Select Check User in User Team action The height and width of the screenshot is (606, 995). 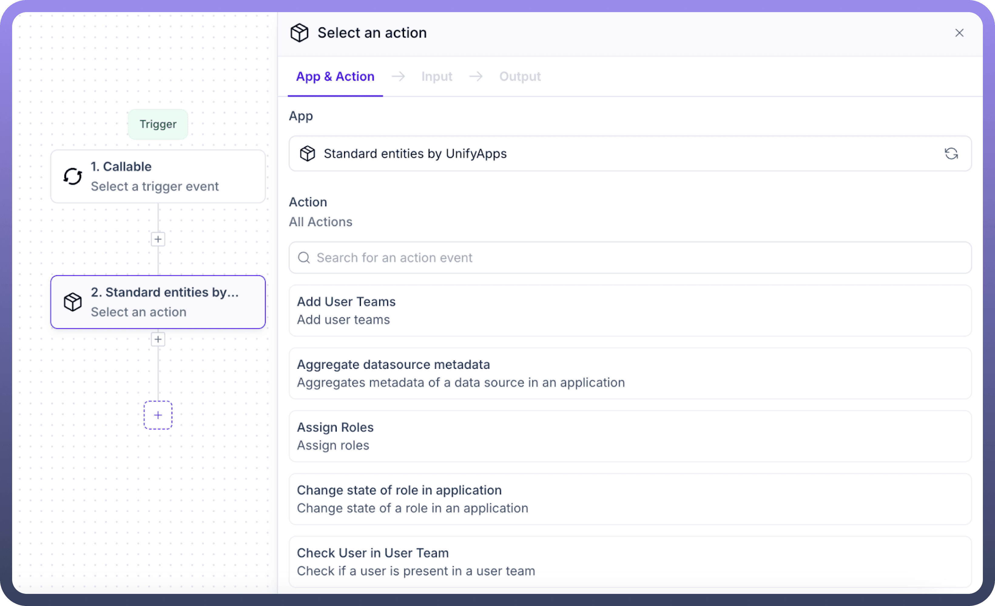(630, 562)
